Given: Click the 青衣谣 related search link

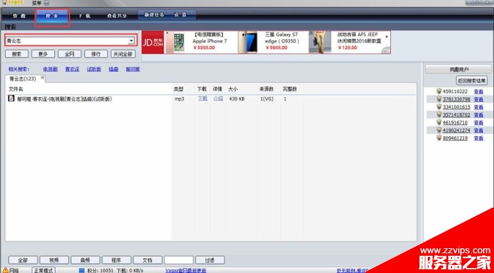Looking at the screenshot, I should (x=72, y=69).
